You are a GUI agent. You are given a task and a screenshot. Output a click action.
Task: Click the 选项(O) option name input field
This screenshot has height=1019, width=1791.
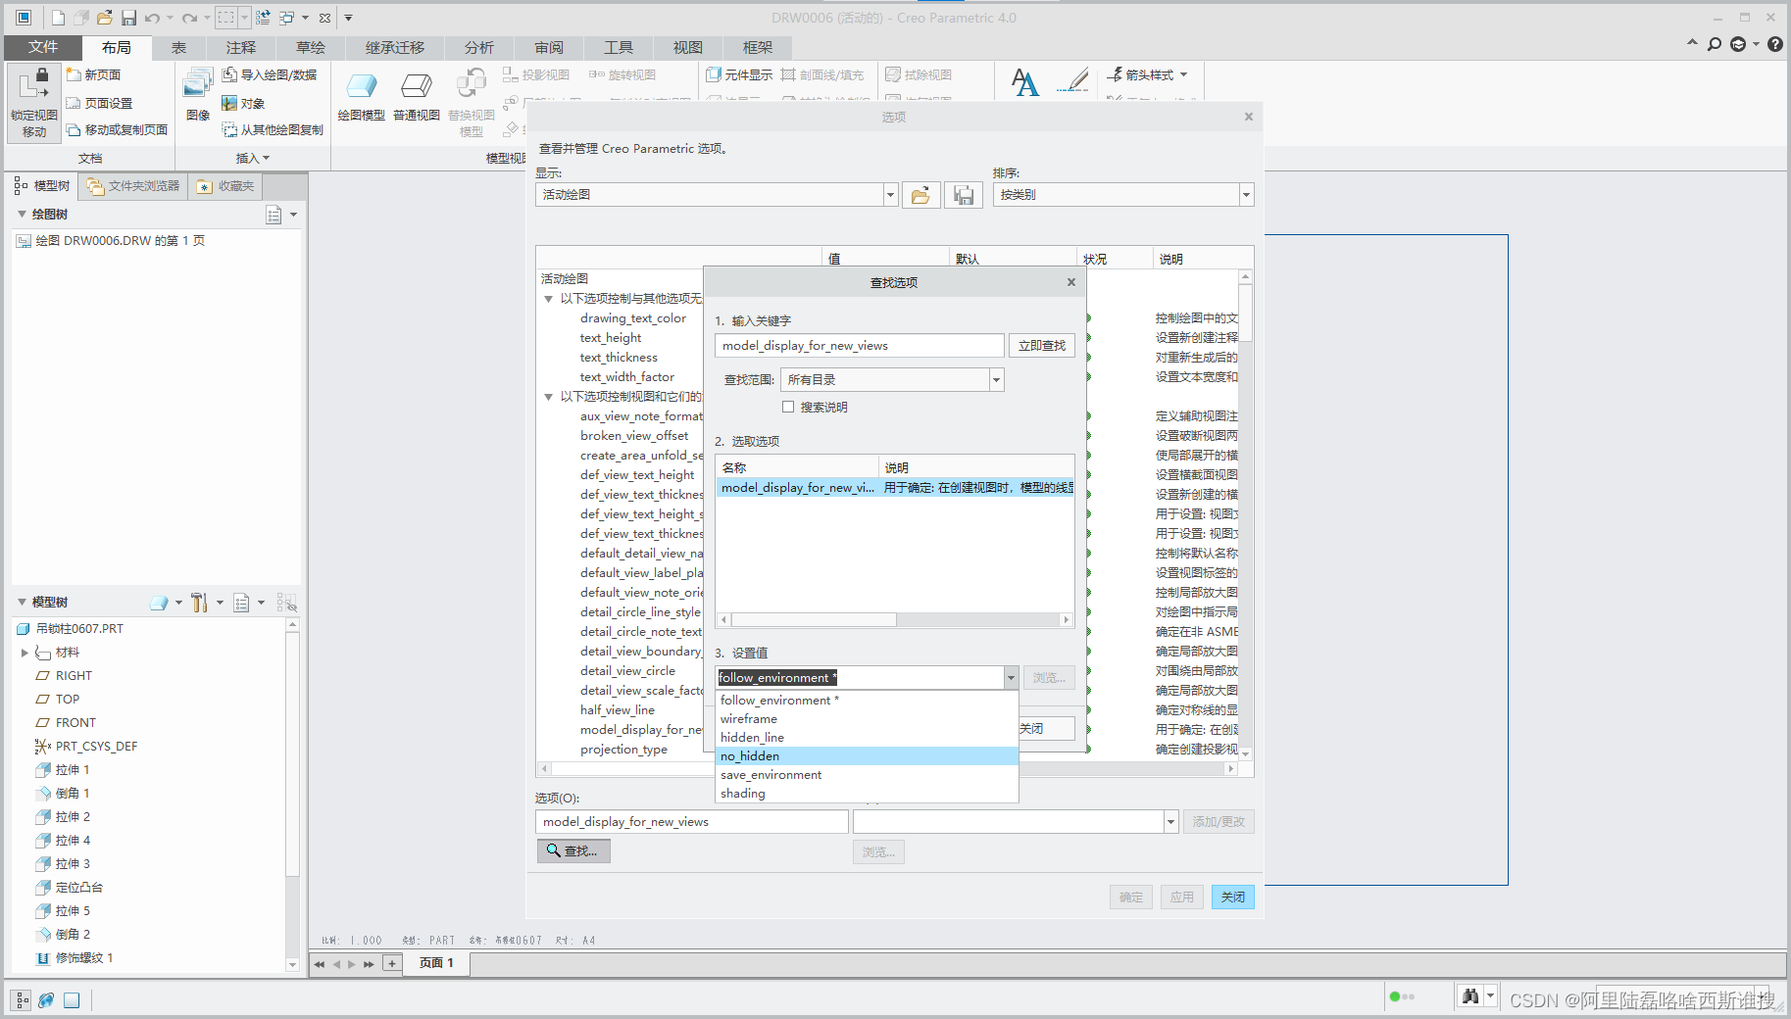pyautogui.click(x=691, y=822)
